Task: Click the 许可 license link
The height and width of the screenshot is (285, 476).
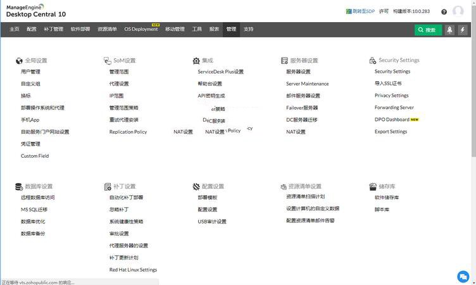Action: click(x=384, y=11)
